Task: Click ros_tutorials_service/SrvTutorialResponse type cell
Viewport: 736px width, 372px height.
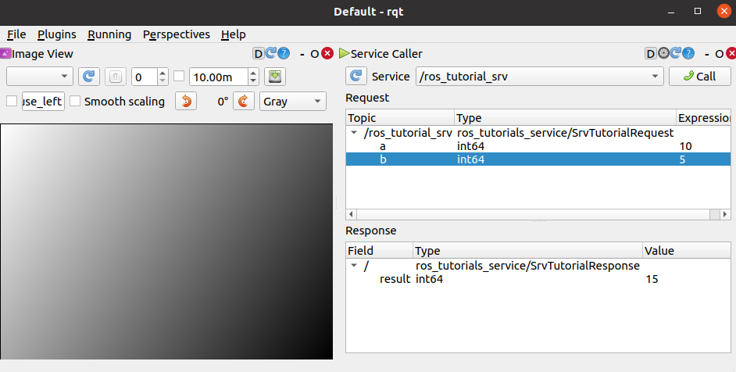Action: coord(527,266)
